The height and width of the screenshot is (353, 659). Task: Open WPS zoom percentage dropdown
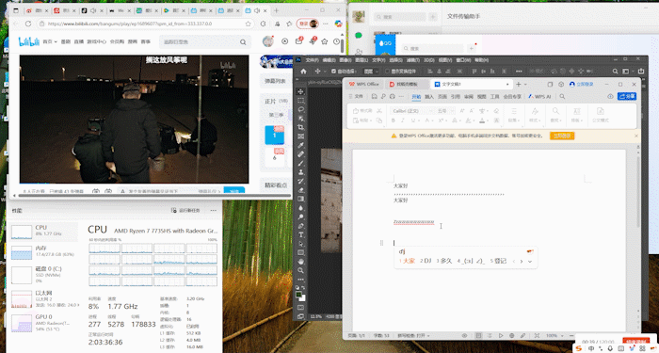555,336
